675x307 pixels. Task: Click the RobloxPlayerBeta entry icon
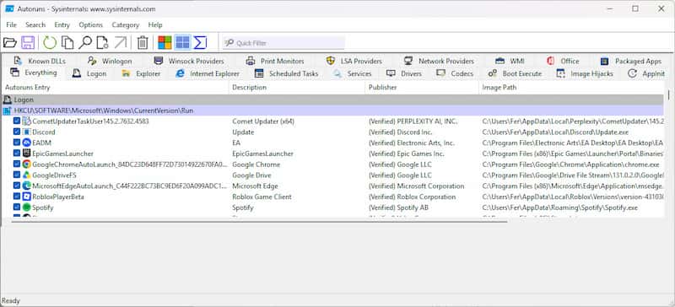tap(27, 197)
